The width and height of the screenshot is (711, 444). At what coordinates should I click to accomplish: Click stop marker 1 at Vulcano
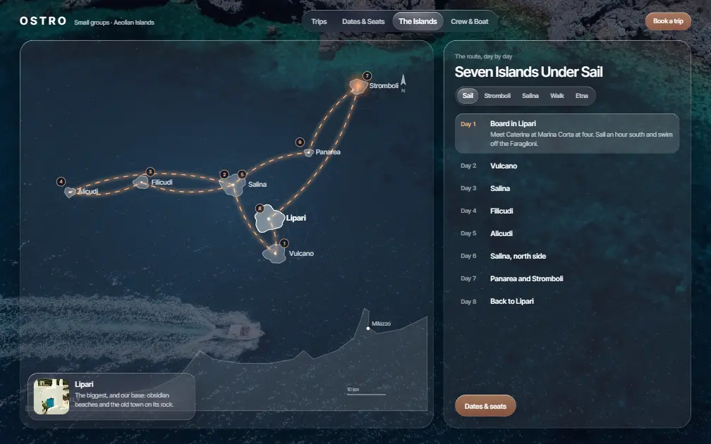[x=284, y=243]
